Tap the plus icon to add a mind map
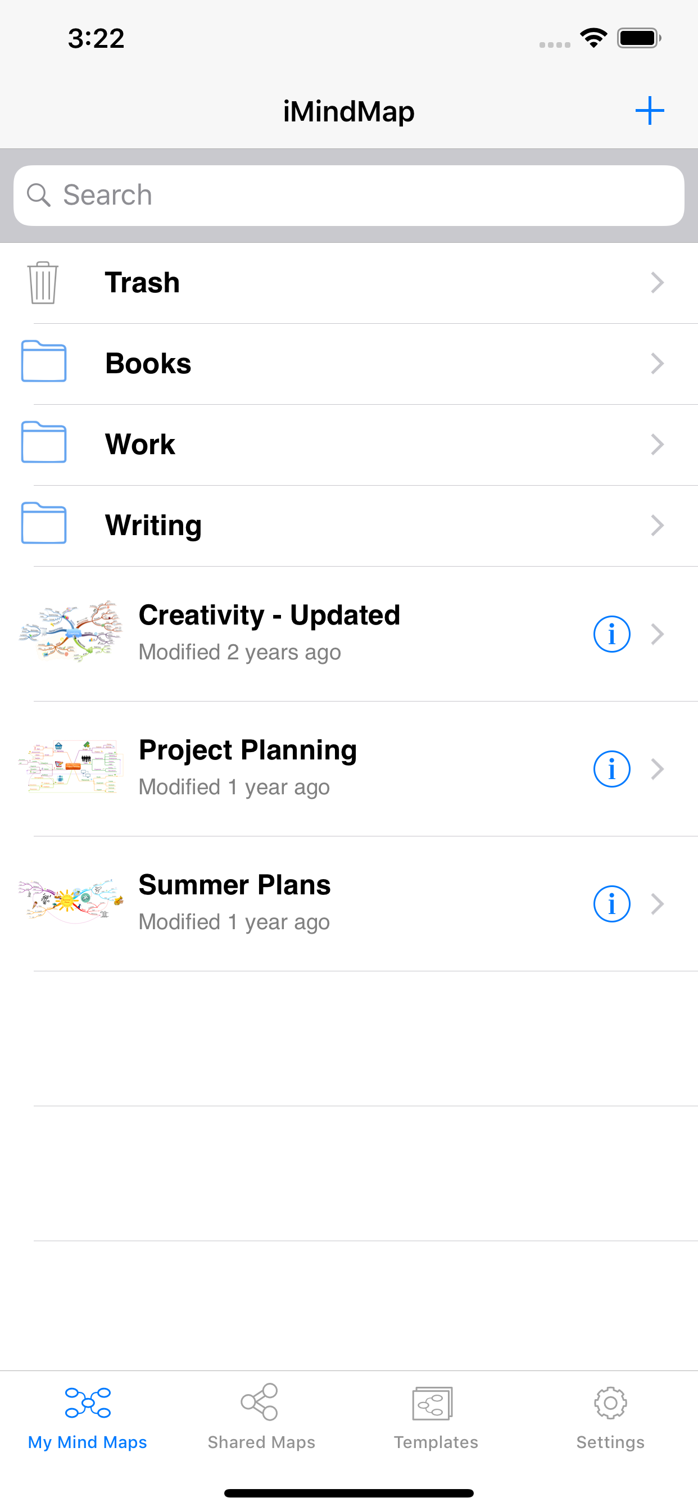Viewport: 698px width, 1511px height. tap(649, 111)
